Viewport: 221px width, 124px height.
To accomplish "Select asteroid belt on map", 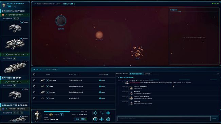I will click(137, 51).
